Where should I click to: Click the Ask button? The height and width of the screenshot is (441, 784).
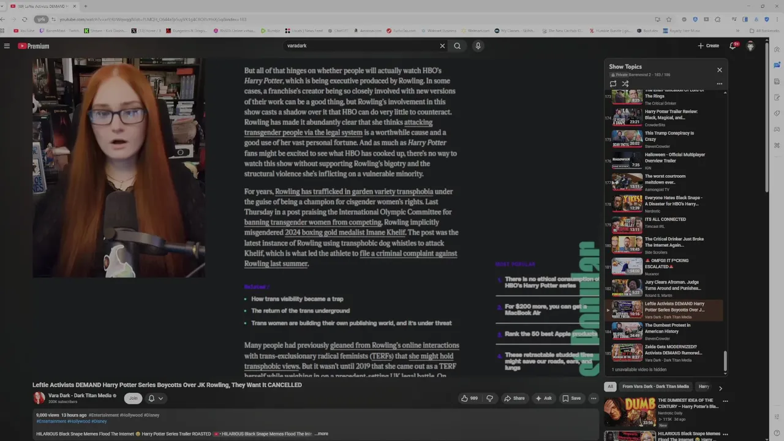coord(544,398)
